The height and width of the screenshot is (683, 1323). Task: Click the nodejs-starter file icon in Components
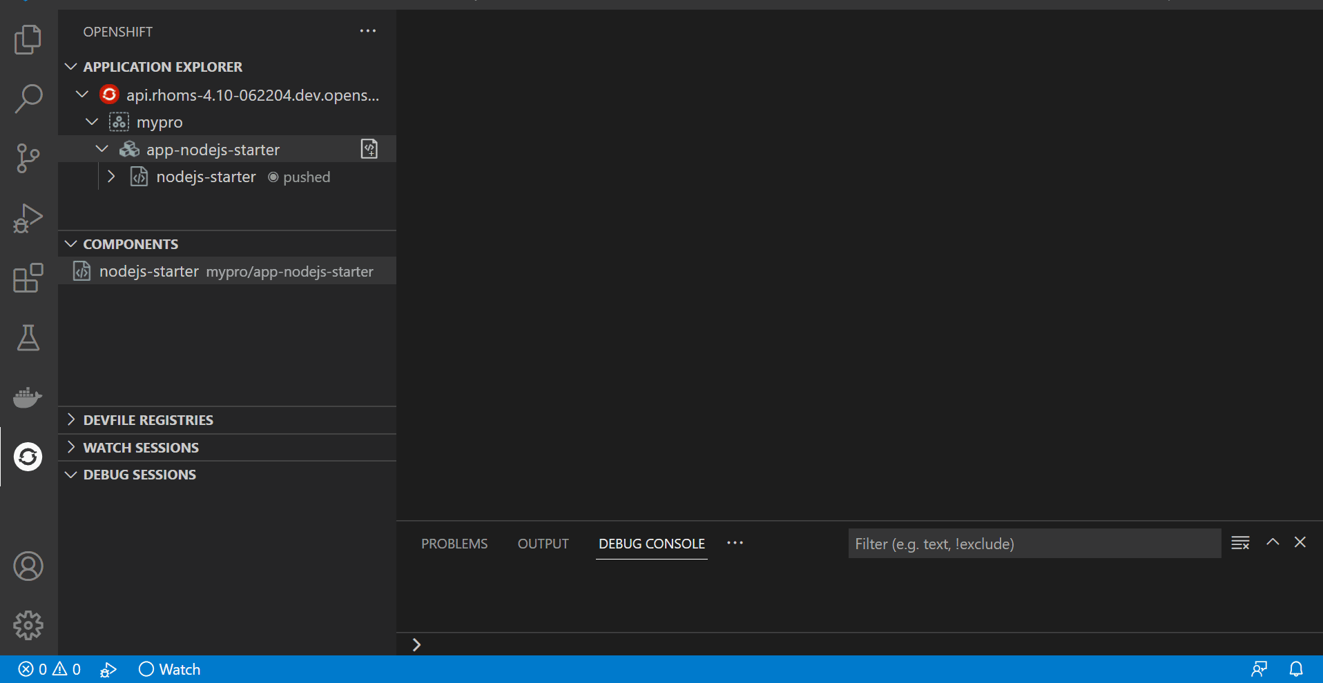coord(82,271)
